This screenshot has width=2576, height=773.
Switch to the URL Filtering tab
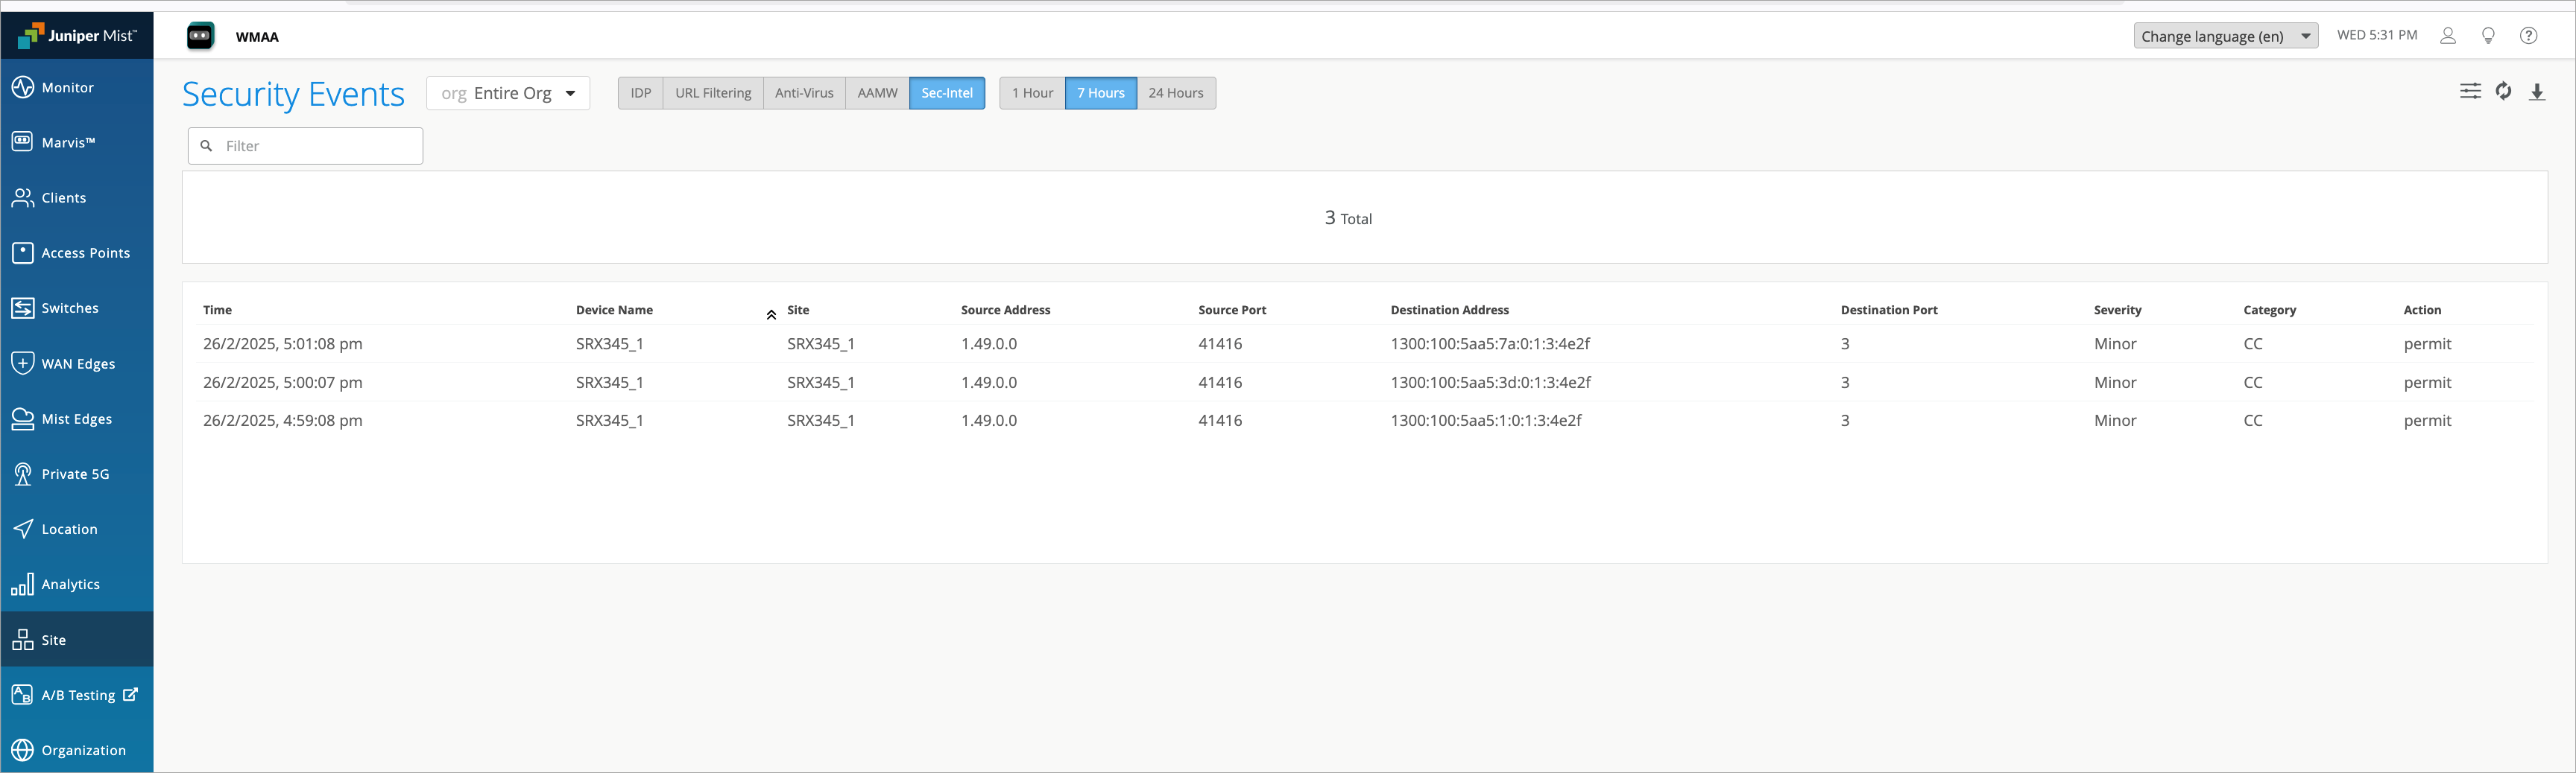click(713, 93)
